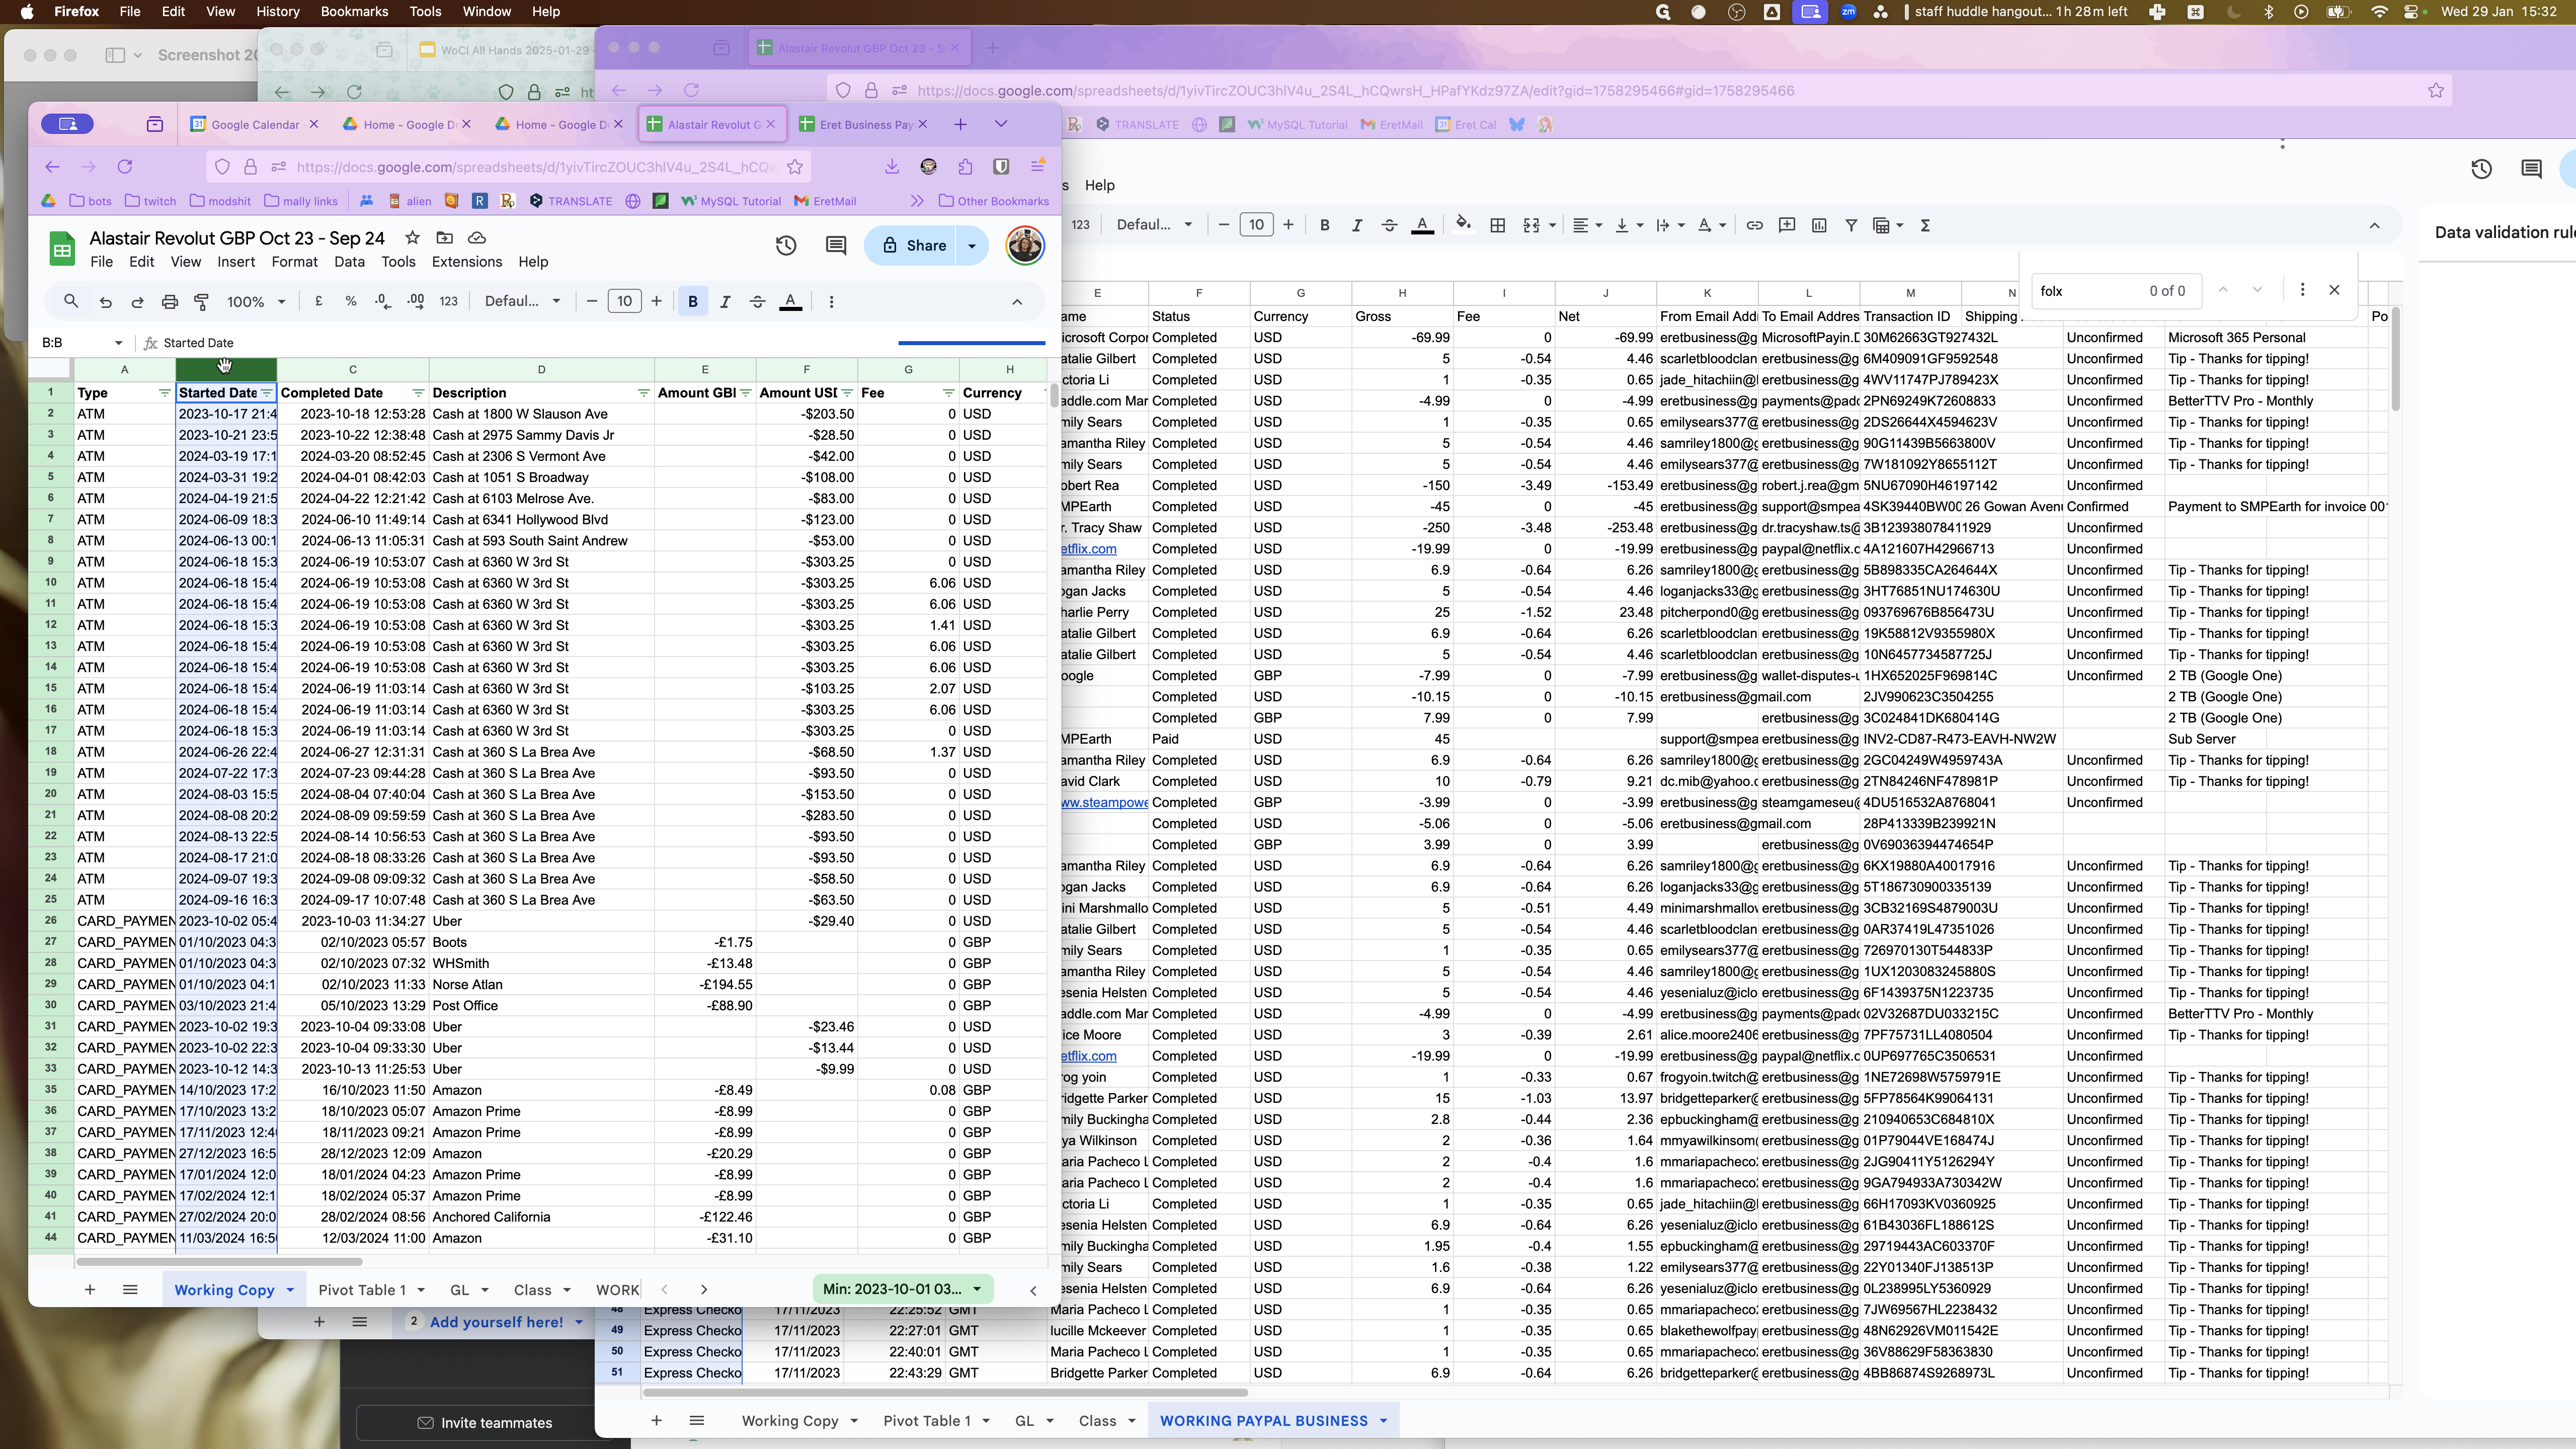2576x1449 pixels.
Task: Format cells as currency with pound icon
Action: (x=319, y=301)
